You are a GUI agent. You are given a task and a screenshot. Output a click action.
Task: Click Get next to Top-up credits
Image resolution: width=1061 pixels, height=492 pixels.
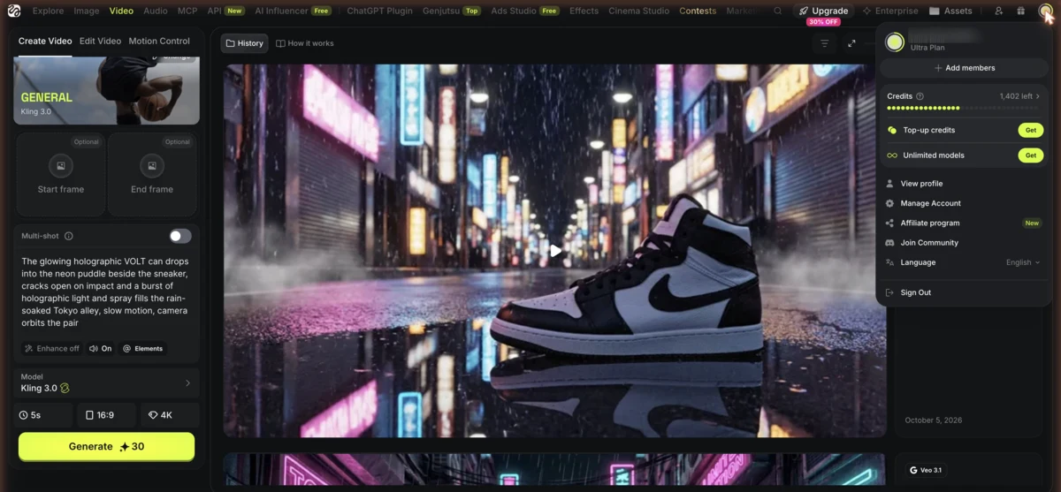[1031, 130]
